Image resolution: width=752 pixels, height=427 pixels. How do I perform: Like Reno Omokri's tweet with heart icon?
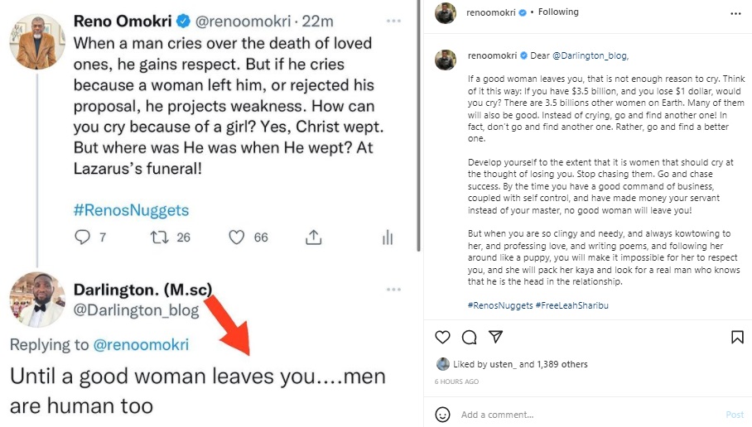click(237, 237)
